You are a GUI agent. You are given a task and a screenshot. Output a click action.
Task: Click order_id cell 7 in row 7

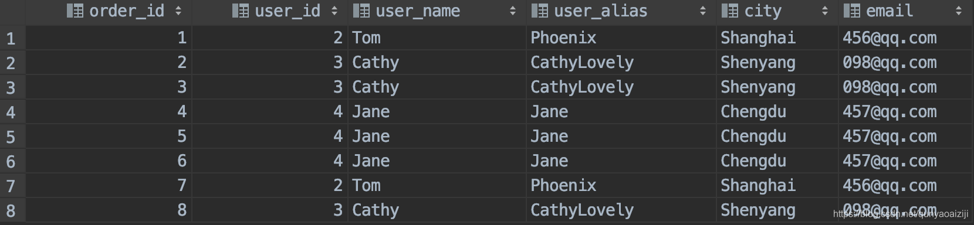[109, 186]
